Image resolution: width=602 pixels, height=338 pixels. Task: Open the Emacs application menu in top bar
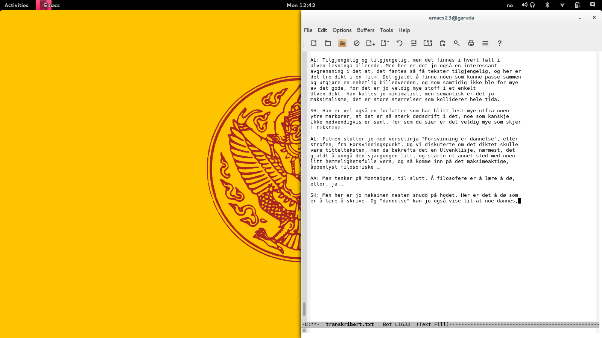click(48, 5)
